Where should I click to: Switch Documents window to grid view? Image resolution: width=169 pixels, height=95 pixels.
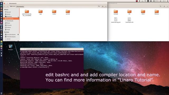coord(106,6)
